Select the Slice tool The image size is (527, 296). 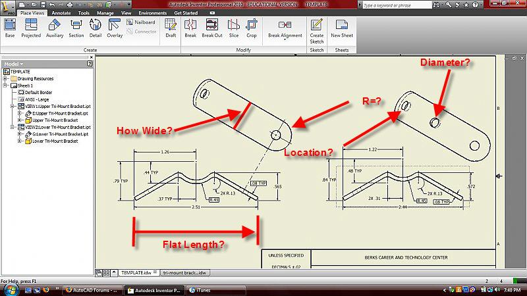[234, 28]
